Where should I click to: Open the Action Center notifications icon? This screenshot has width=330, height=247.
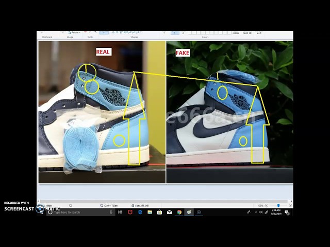point(287,213)
